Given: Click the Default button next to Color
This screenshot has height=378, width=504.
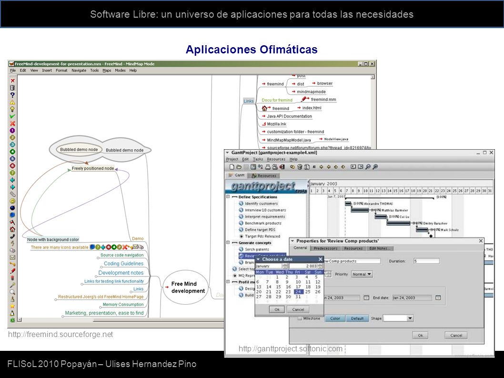Looking at the screenshot, I should [357, 318].
